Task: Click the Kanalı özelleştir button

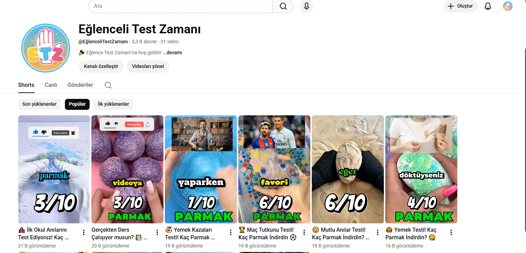Action: tap(101, 66)
